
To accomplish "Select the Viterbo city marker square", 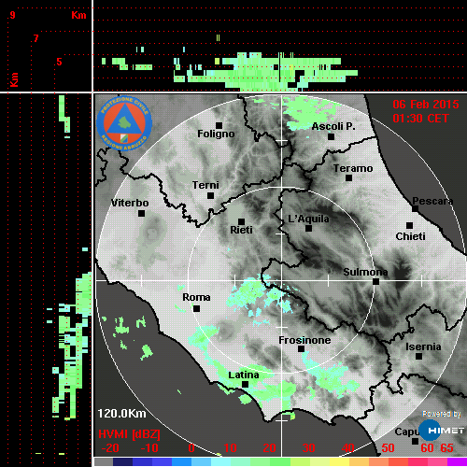I will pos(141,213).
